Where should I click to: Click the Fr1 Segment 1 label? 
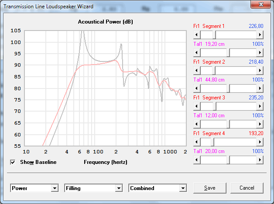(x=209, y=26)
